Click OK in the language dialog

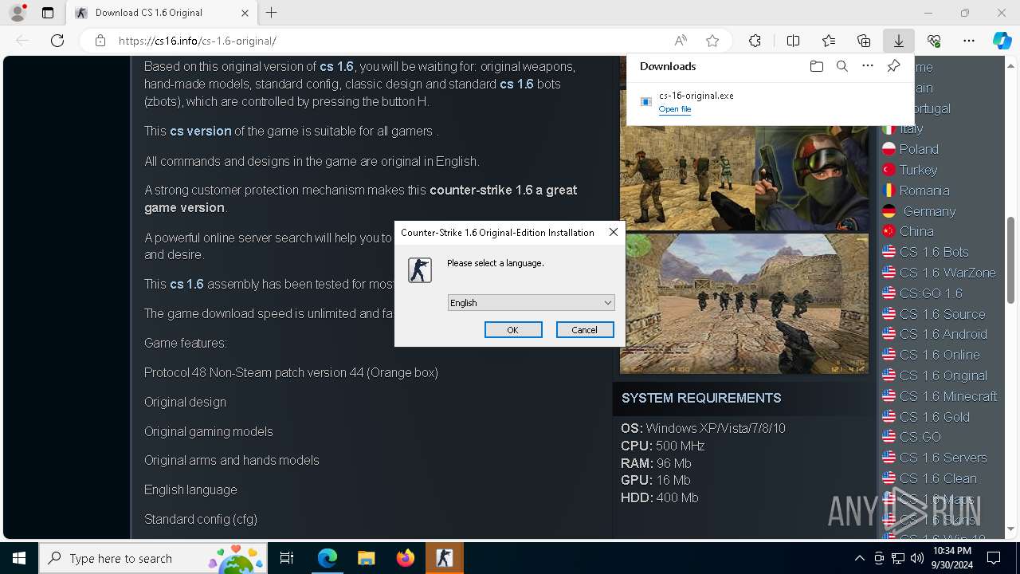(513, 329)
